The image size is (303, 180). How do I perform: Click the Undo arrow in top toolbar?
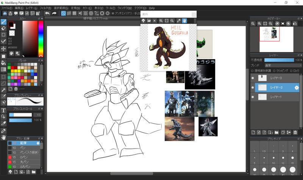coord(47,13)
